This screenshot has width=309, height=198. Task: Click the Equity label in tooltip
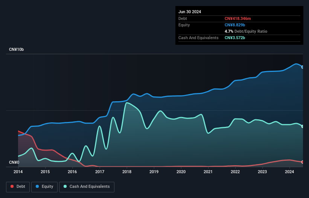pyautogui.click(x=184, y=25)
